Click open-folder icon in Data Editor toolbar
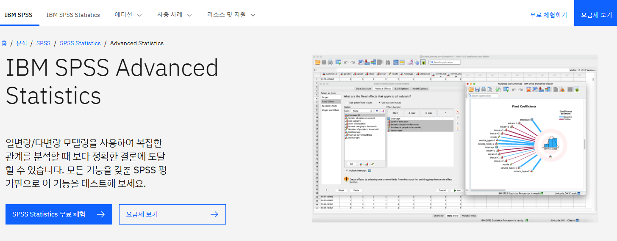The width and height of the screenshot is (617, 241). [x=317, y=62]
